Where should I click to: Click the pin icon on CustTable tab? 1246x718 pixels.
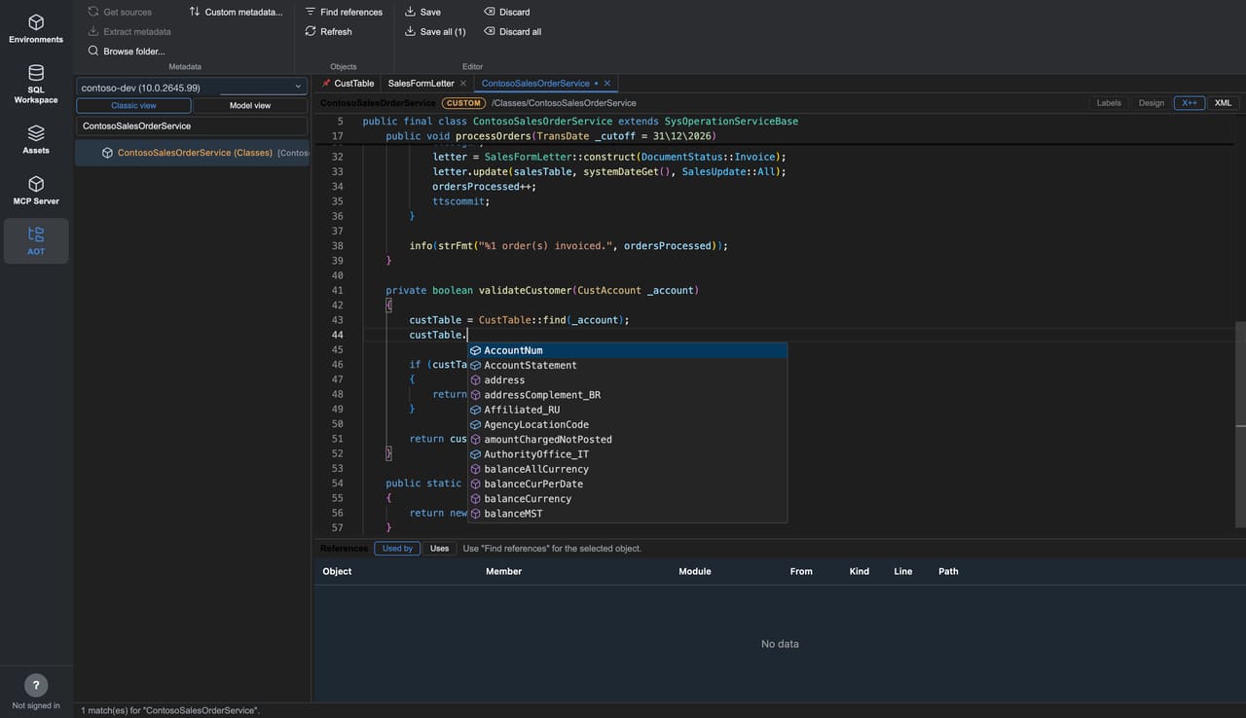pos(326,84)
